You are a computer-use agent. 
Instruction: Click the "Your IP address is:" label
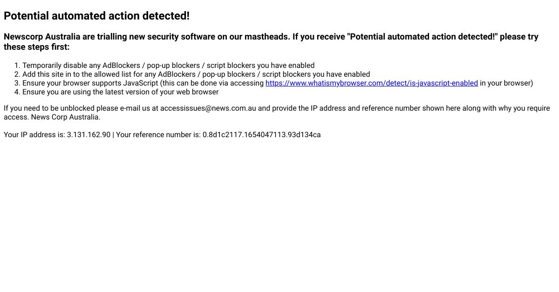pyautogui.click(x=34, y=135)
